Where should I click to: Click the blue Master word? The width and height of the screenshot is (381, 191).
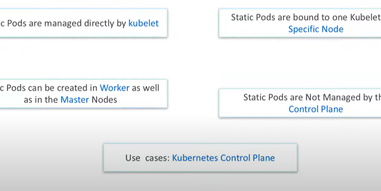pos(75,100)
